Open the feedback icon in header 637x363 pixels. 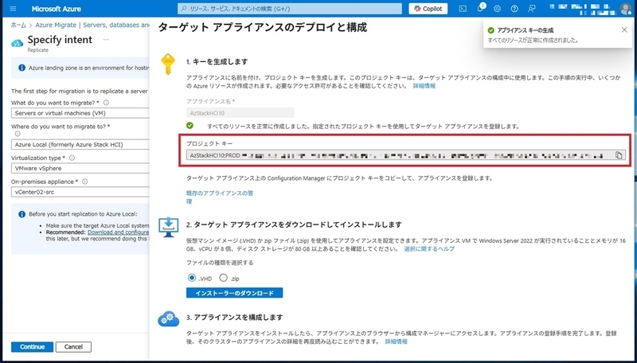531,9
